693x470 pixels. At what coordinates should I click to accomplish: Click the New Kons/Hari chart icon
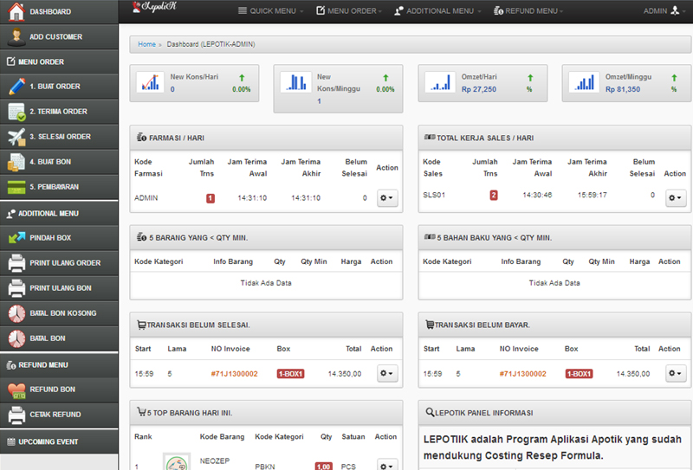point(150,82)
